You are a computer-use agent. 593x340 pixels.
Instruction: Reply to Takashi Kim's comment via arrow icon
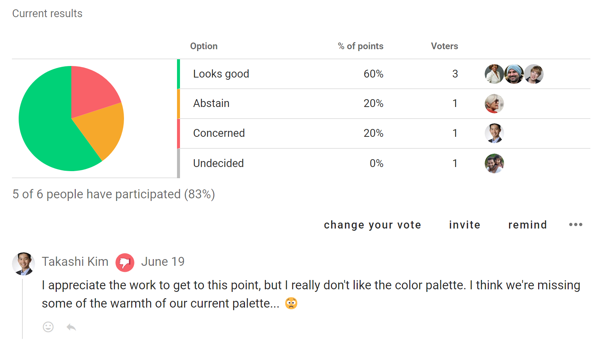point(71,327)
